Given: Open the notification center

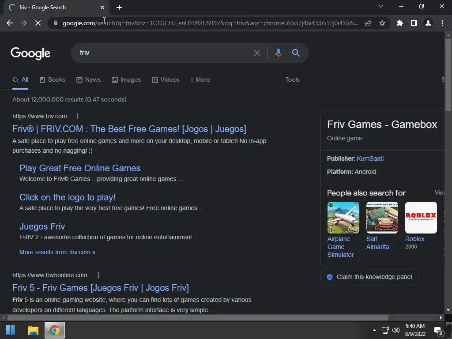Looking at the screenshot, I should click(x=438, y=331).
